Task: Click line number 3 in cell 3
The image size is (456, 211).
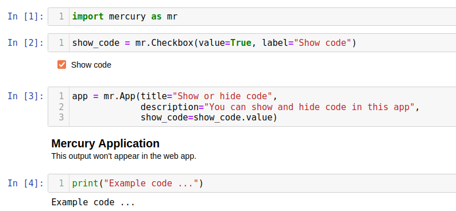Action: 61,118
